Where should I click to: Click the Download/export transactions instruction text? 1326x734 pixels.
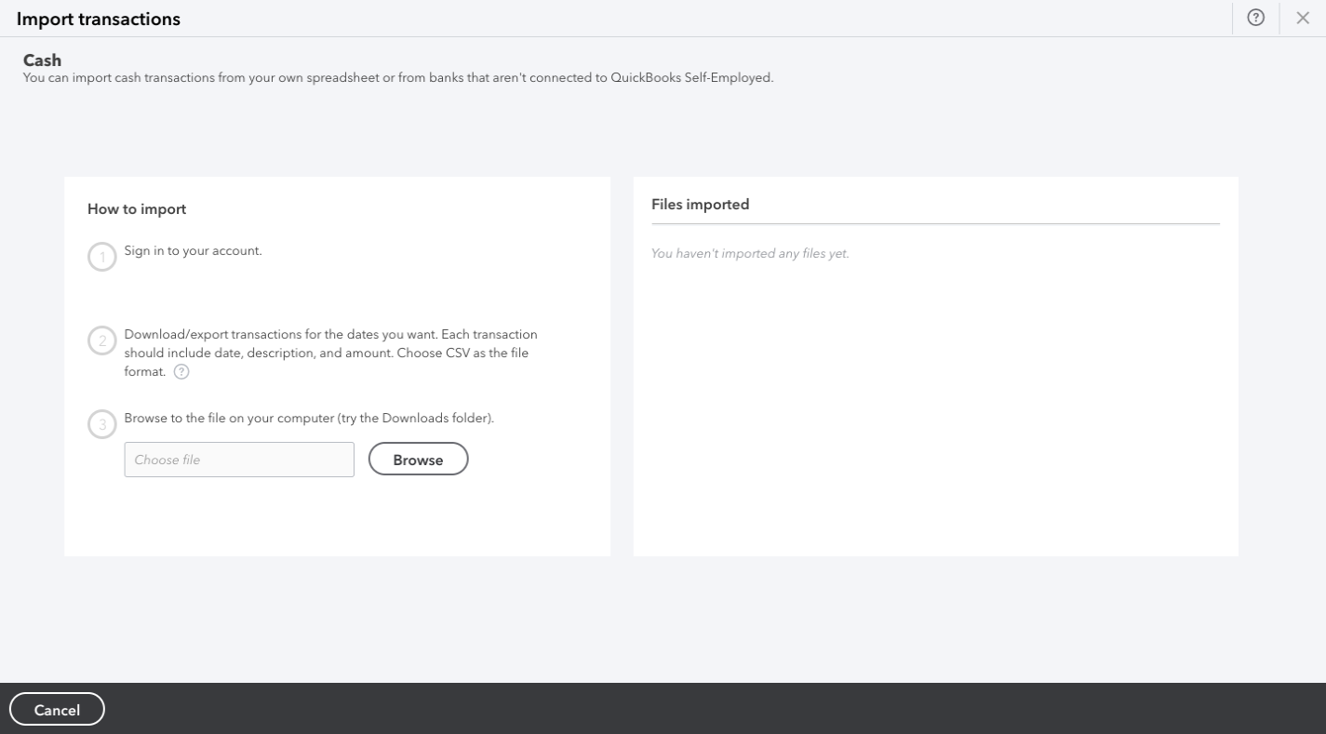coord(330,353)
